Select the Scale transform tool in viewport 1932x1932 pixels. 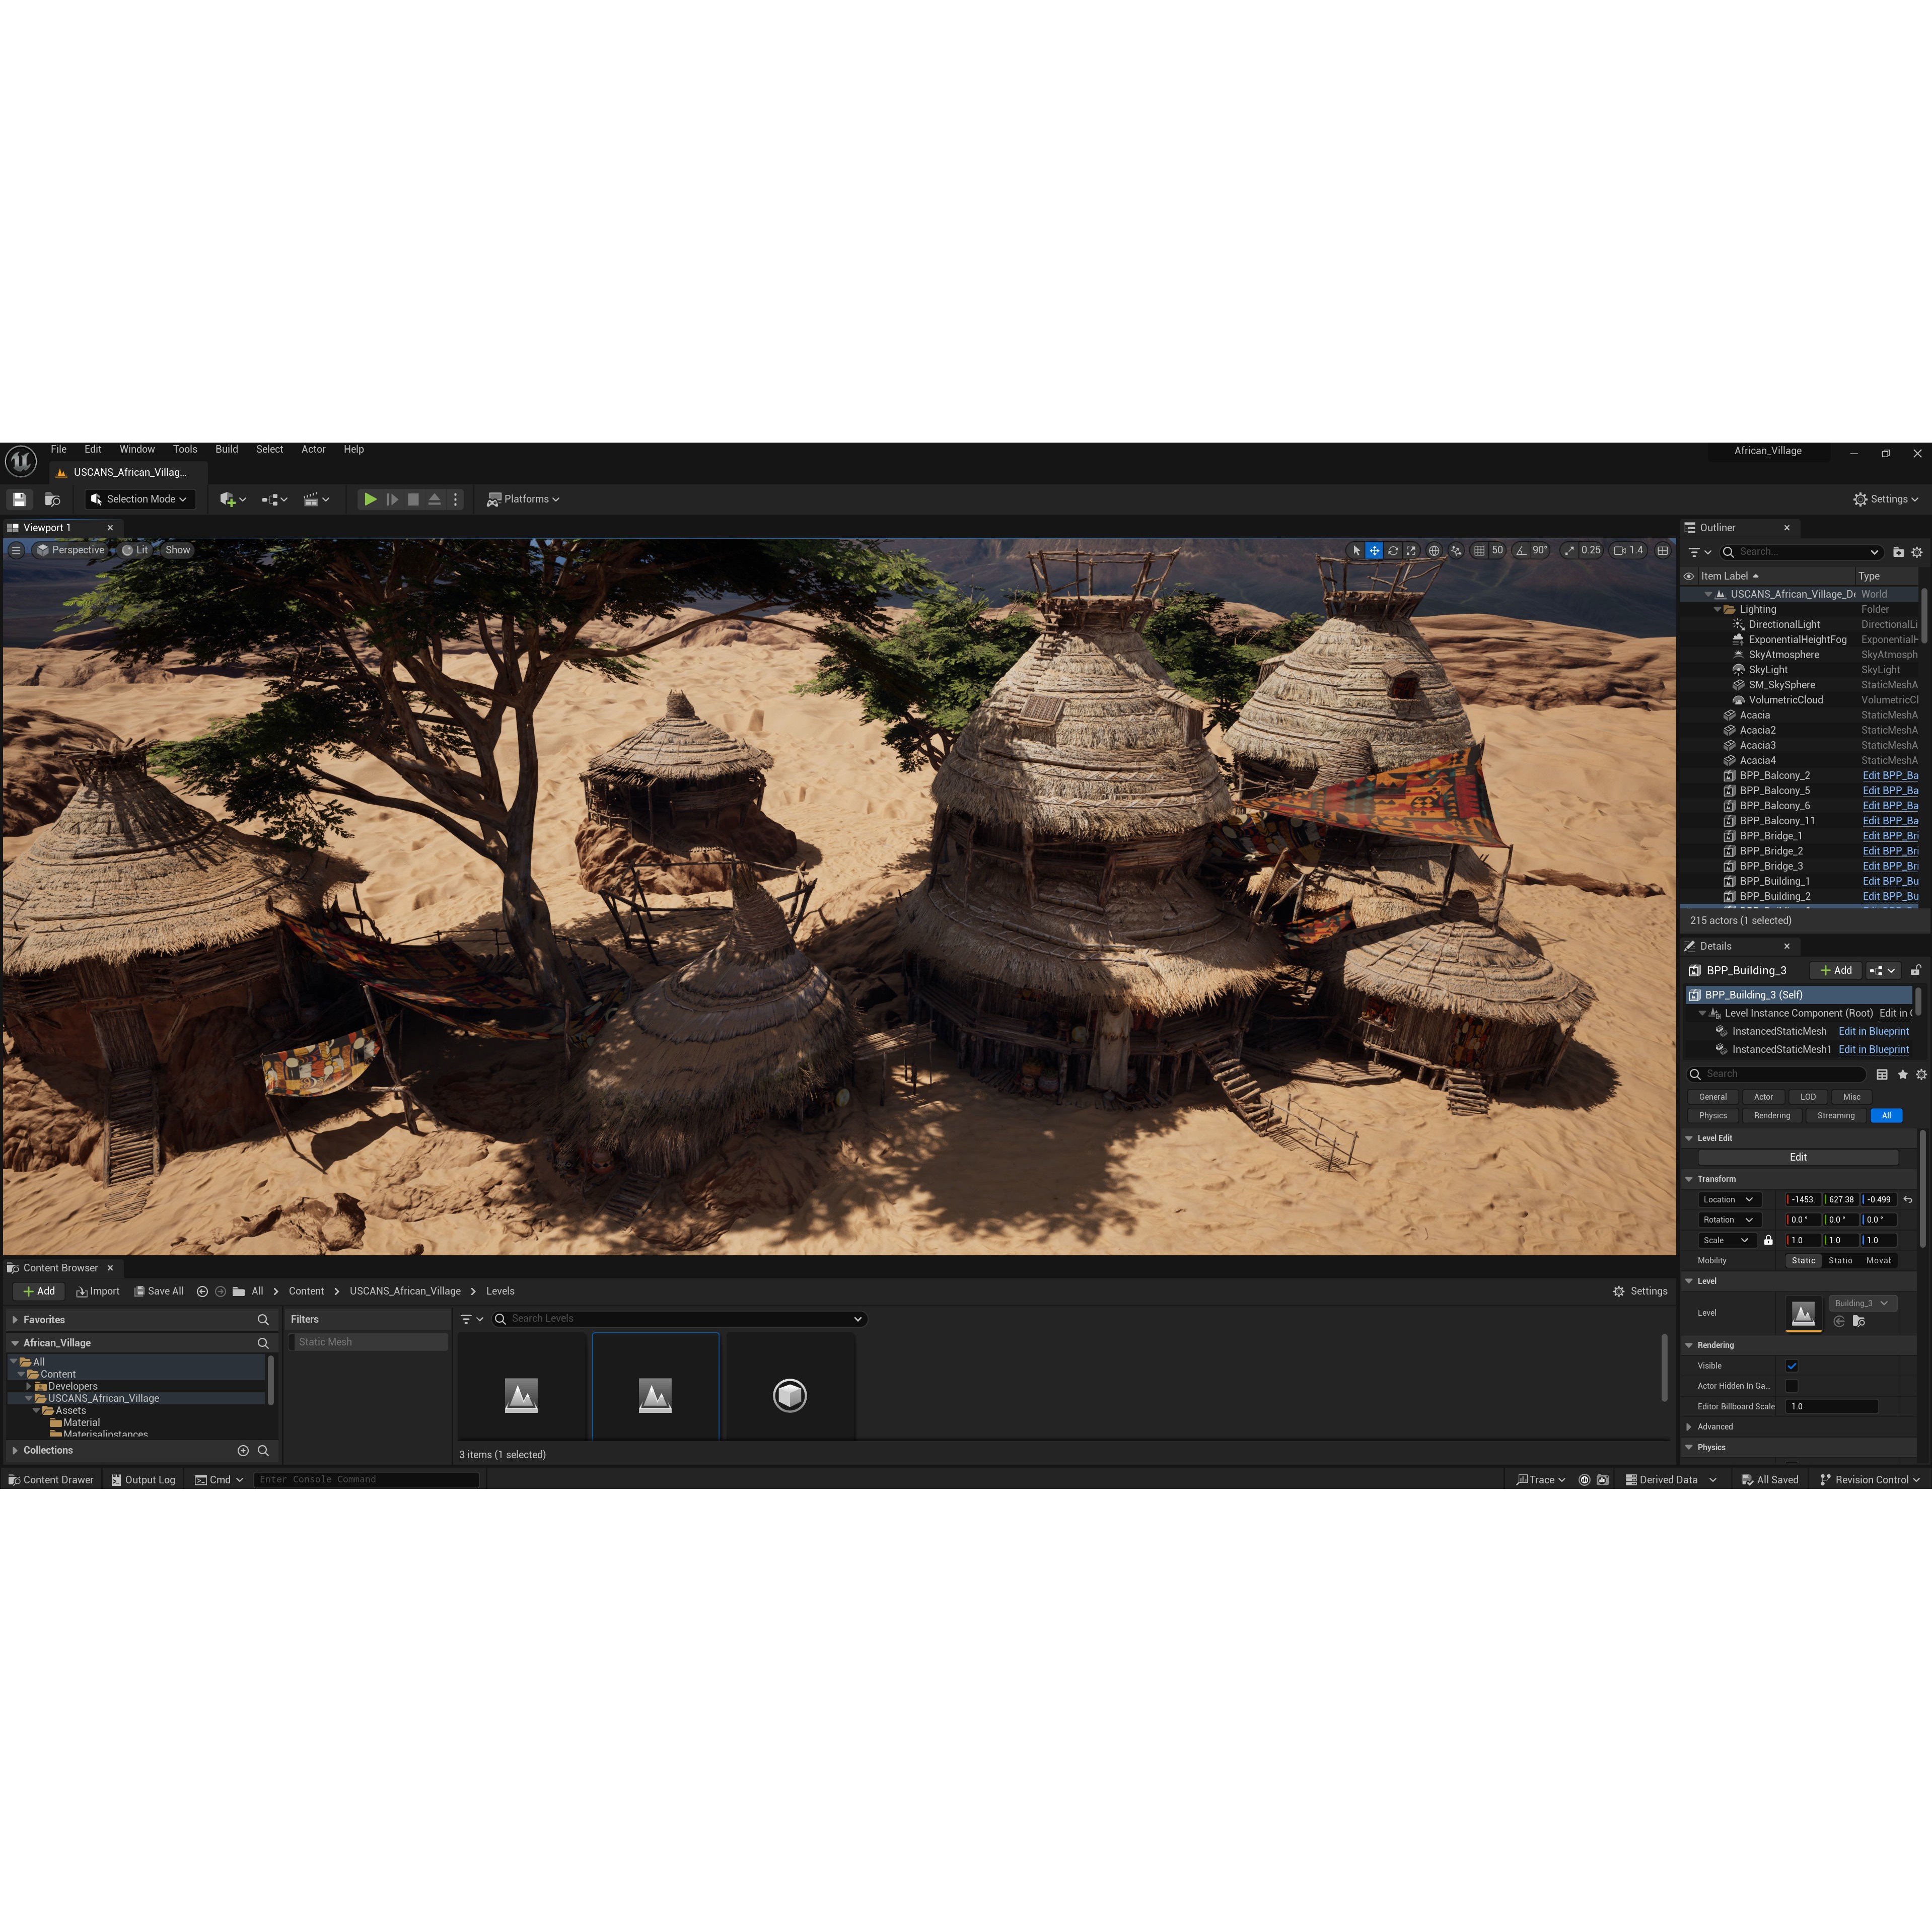pos(1410,550)
